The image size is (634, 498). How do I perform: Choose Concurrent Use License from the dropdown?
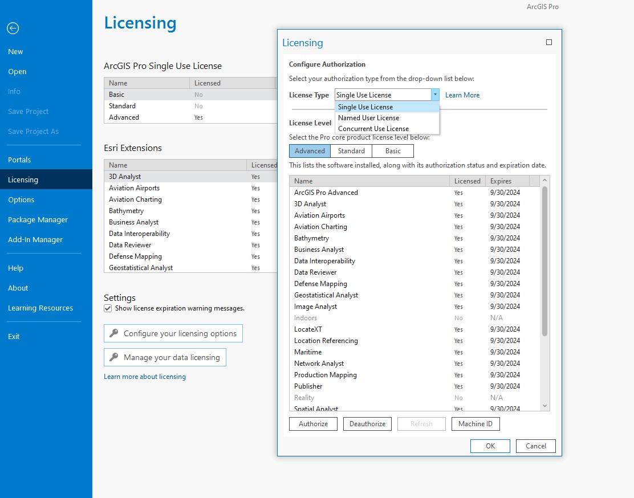pyautogui.click(x=372, y=129)
